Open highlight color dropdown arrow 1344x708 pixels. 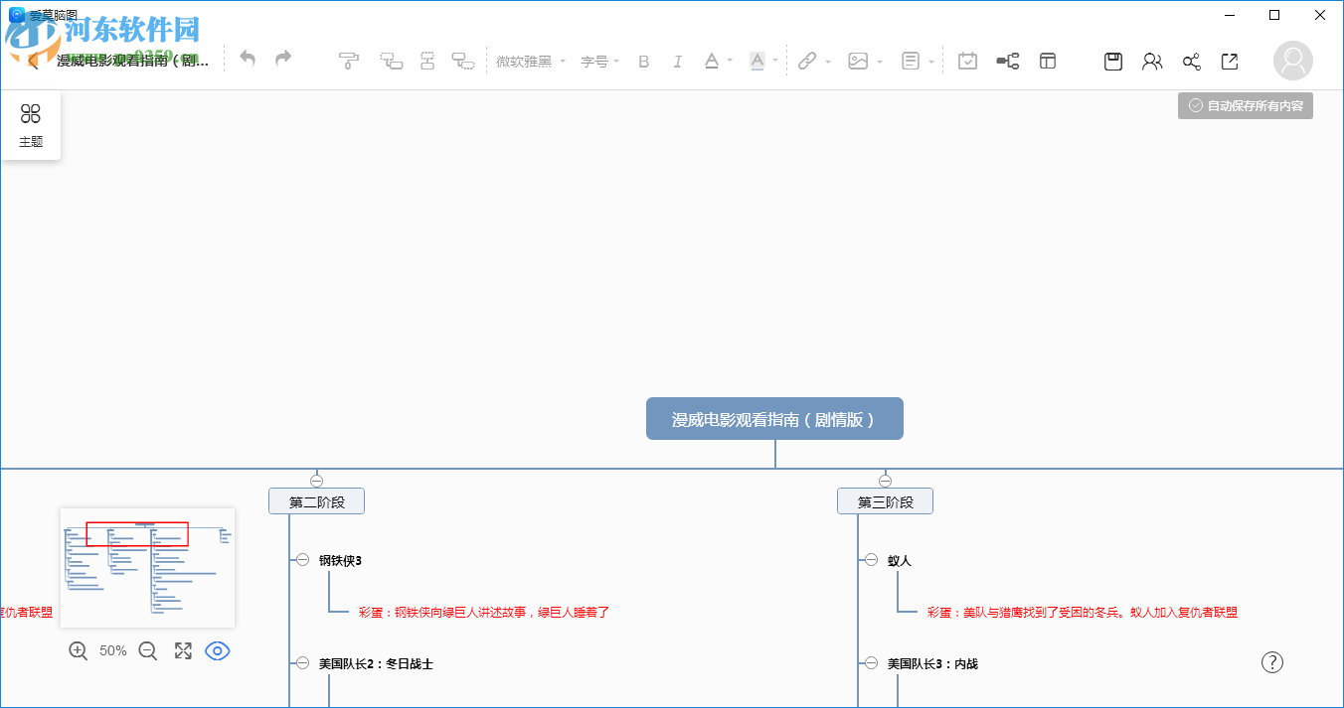[776, 62]
